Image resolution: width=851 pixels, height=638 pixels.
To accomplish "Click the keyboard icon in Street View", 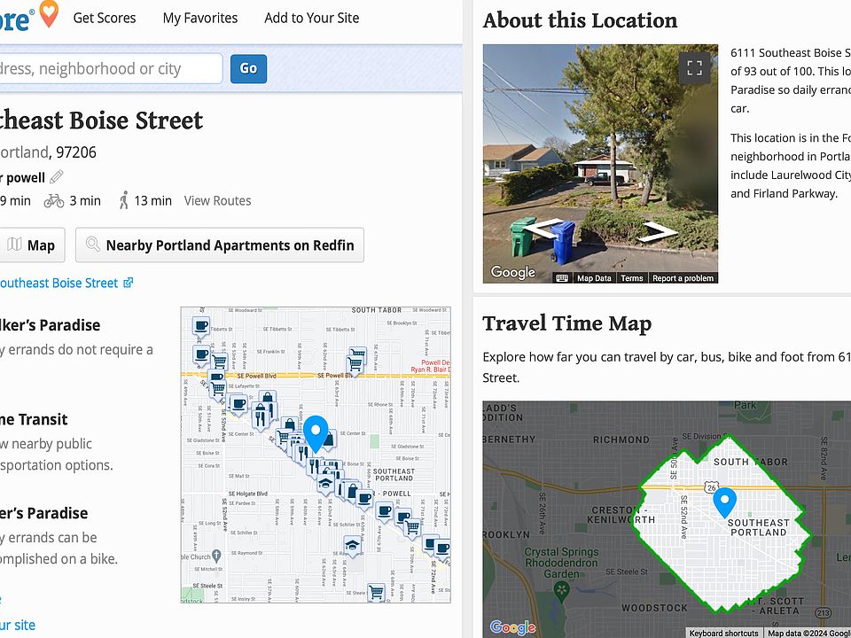I will click(561, 278).
